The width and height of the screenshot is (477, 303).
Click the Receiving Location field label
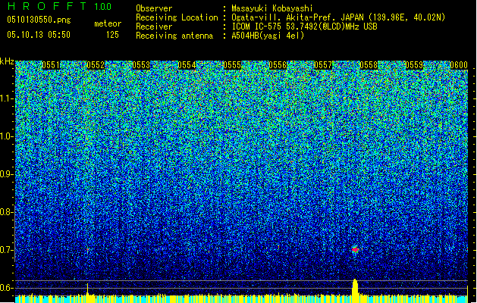click(177, 17)
